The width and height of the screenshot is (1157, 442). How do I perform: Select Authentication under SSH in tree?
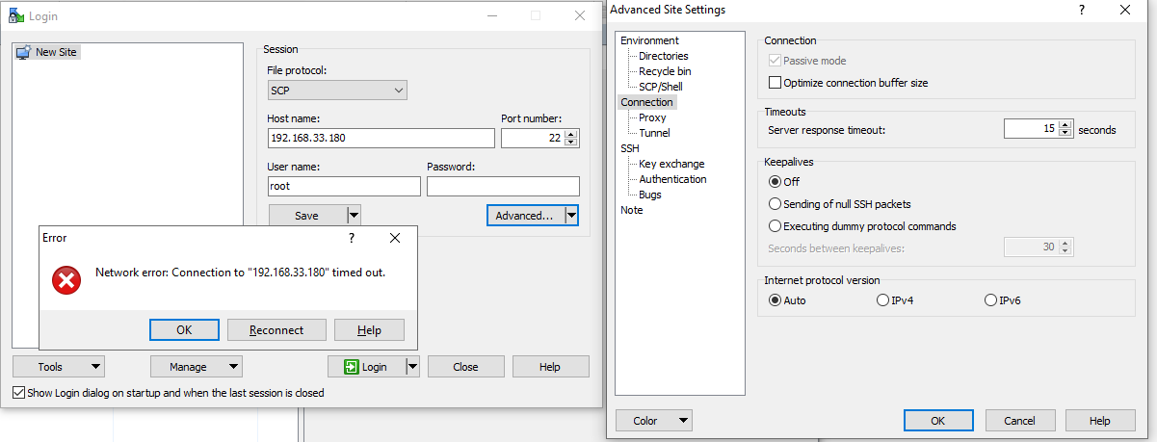tap(672, 179)
